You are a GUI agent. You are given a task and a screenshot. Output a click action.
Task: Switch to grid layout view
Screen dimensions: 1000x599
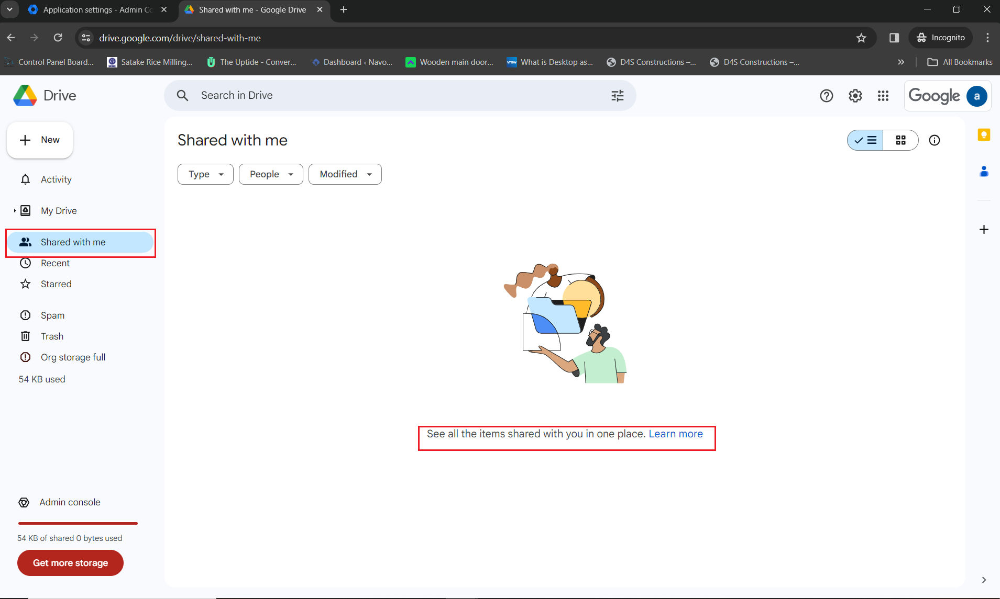point(900,140)
